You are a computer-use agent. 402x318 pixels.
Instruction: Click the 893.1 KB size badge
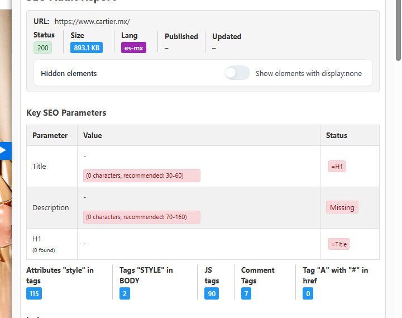click(87, 48)
